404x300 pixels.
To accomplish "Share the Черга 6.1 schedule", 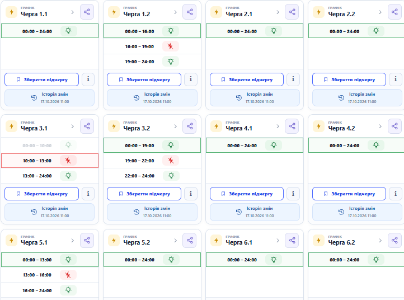I will (x=292, y=240).
